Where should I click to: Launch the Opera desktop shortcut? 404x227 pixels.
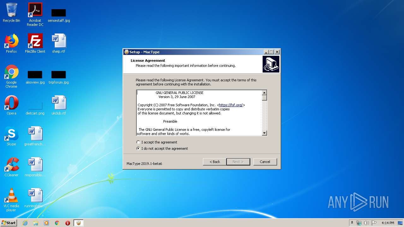click(x=11, y=105)
